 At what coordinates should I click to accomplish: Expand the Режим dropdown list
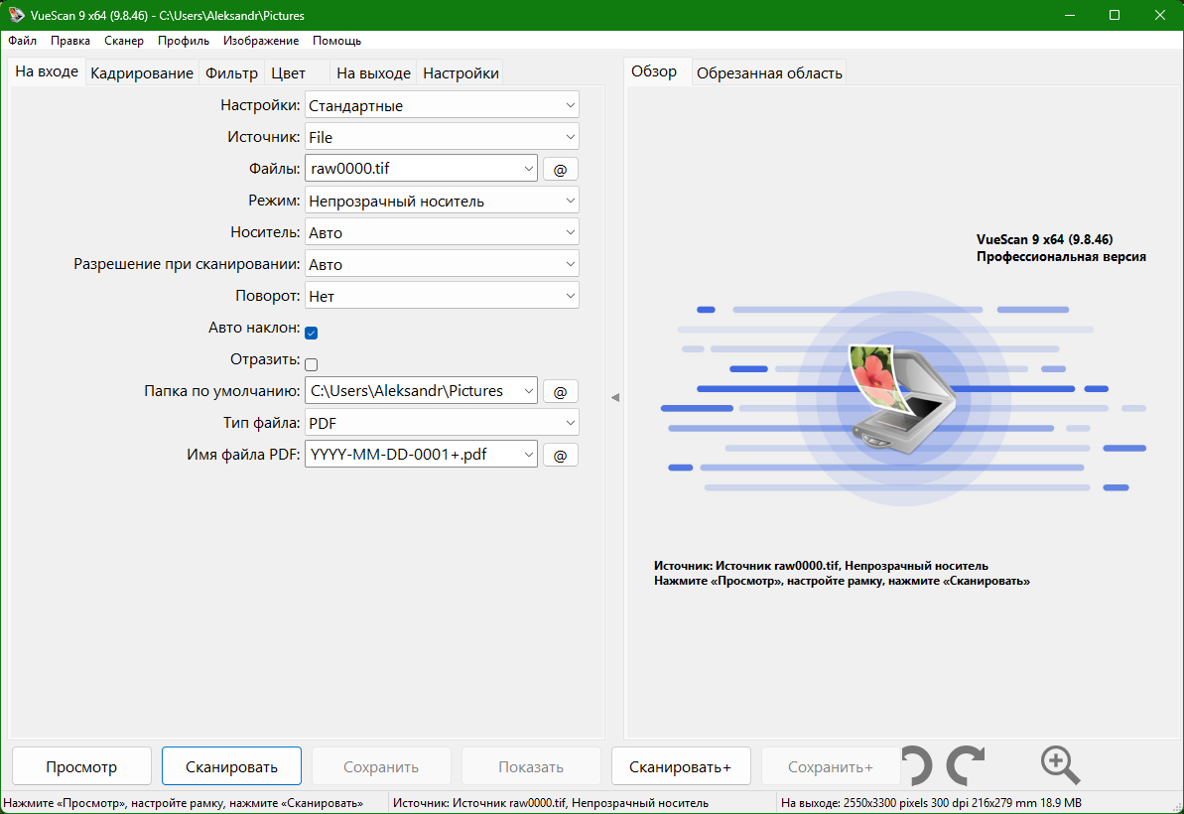(x=442, y=202)
